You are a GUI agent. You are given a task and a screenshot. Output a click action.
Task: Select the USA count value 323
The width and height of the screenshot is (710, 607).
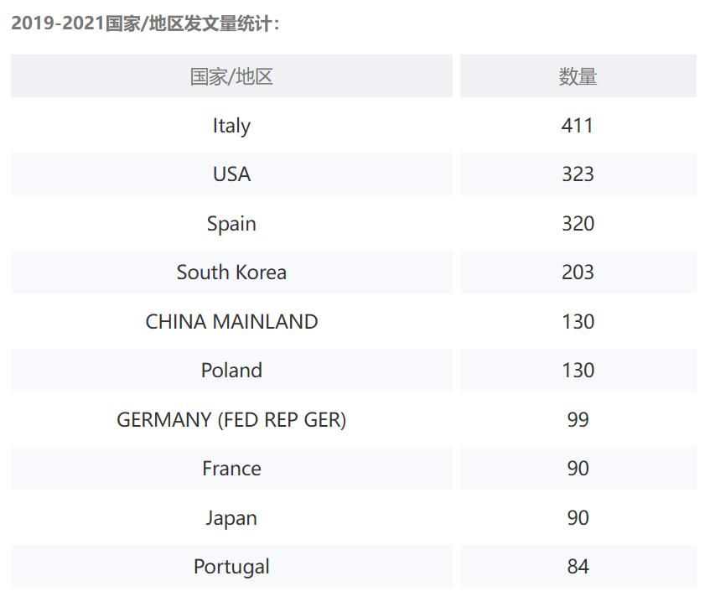[578, 174]
